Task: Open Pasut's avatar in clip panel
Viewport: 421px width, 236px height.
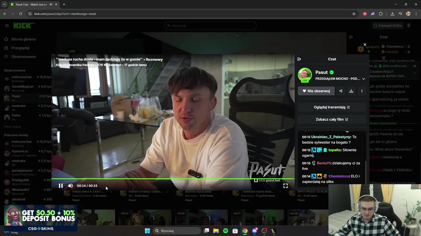Action: pos(305,75)
